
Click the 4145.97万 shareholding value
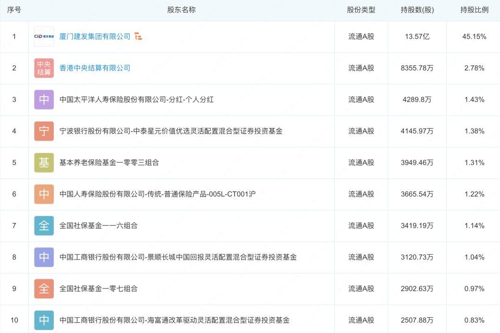[x=417, y=131]
